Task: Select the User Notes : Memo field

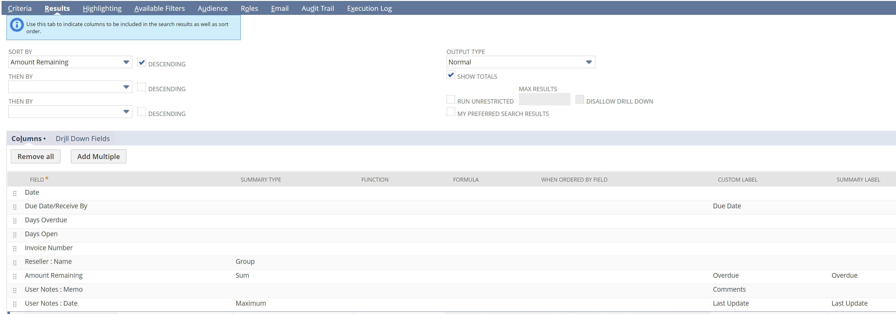Action: (54, 289)
